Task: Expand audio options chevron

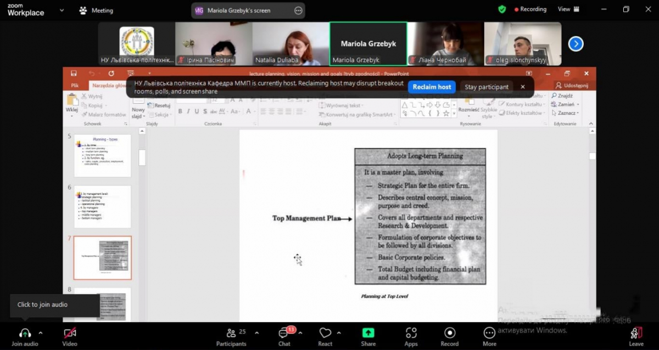Action: [x=41, y=333]
